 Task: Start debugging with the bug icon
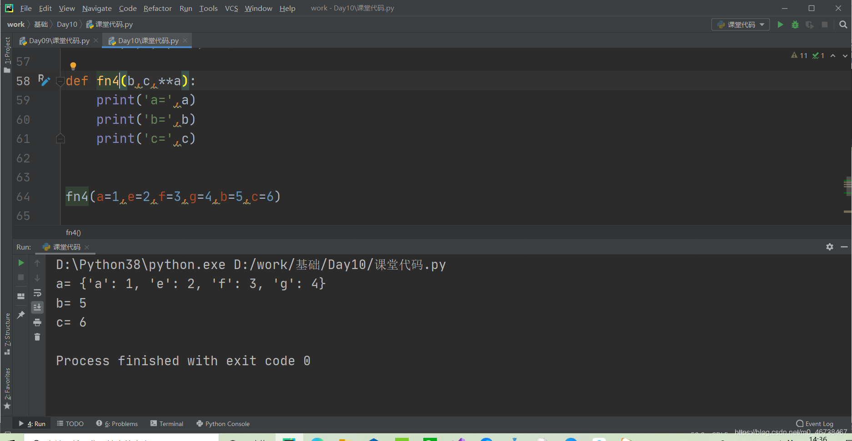pyautogui.click(x=795, y=24)
